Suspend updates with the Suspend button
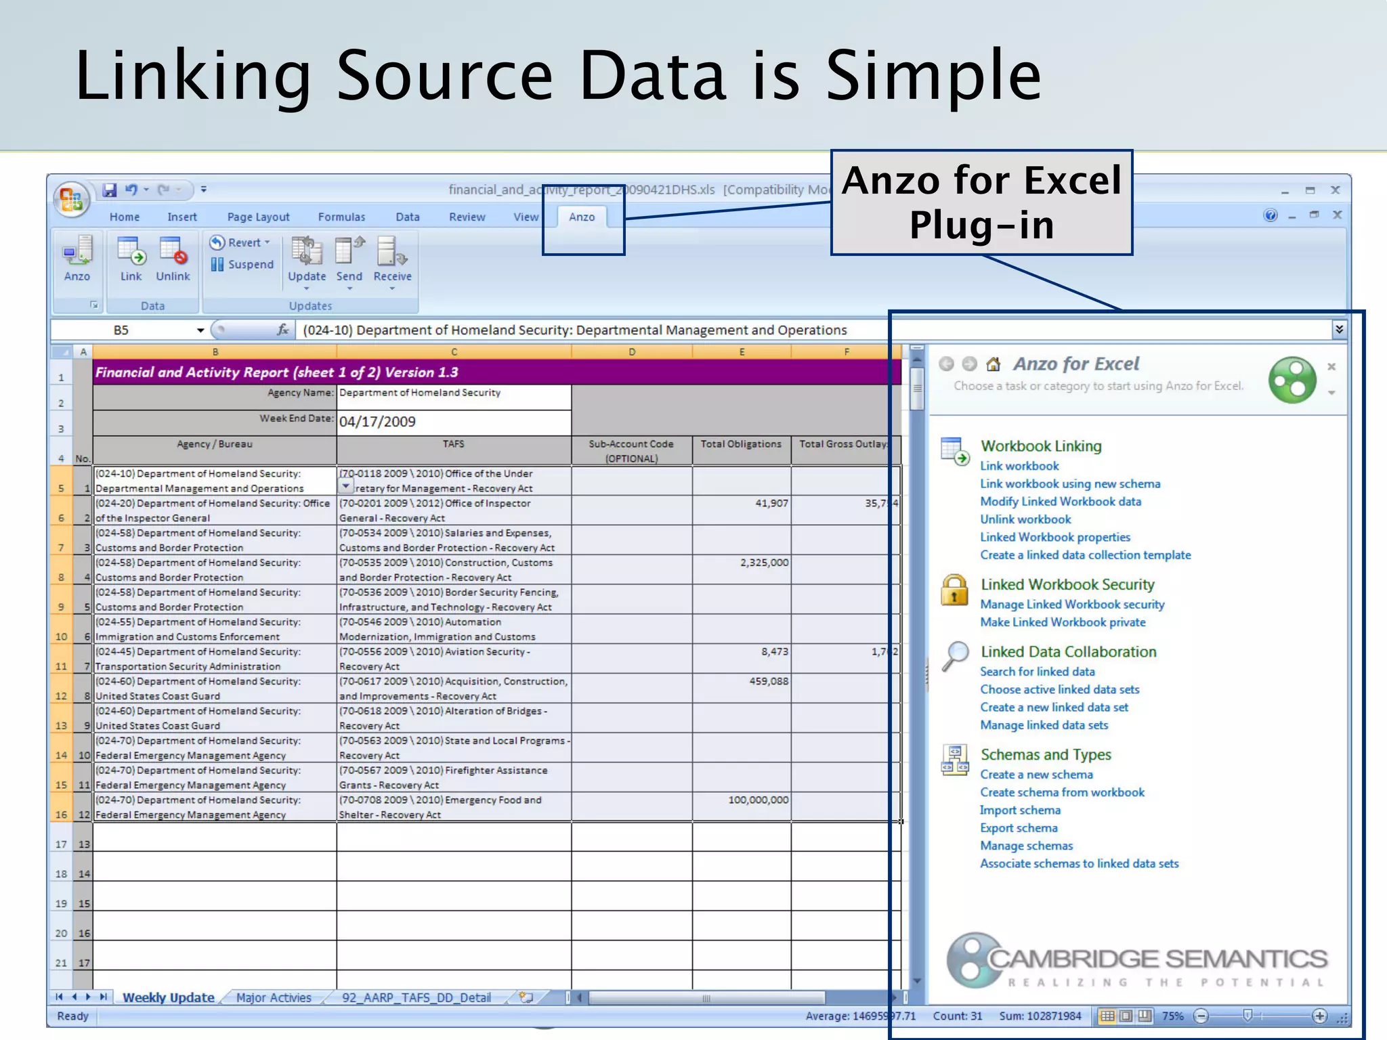Viewport: 1387px width, 1040px height. point(242,265)
